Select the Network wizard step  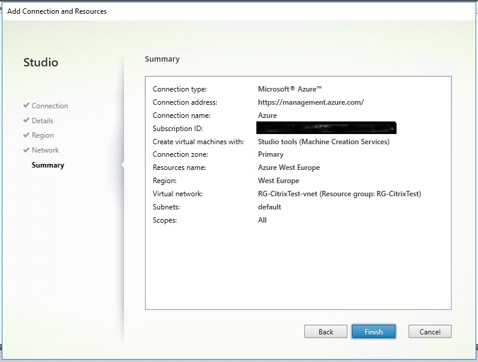pos(45,150)
